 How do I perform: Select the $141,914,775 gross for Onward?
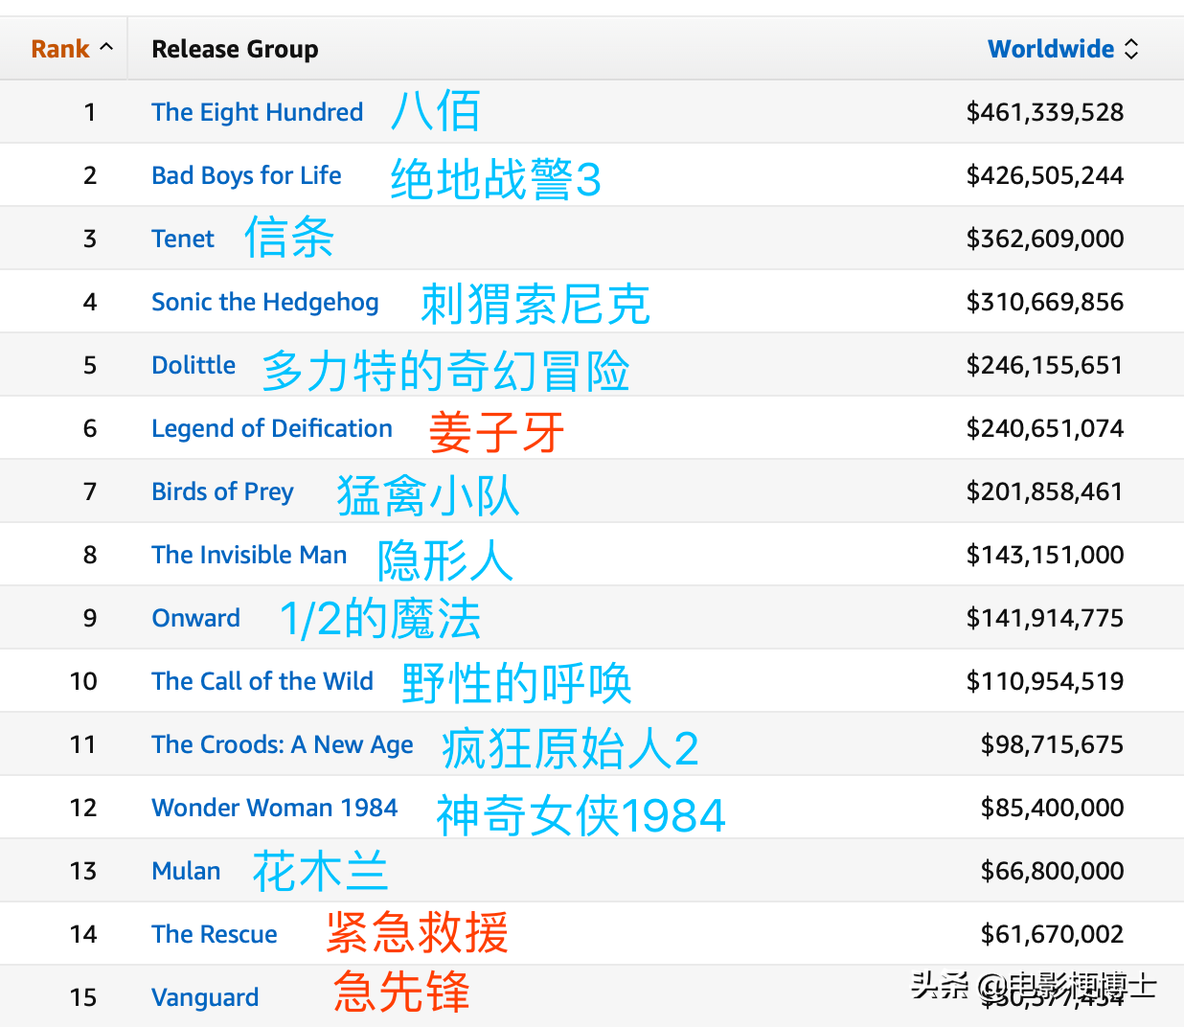[x=1045, y=618]
